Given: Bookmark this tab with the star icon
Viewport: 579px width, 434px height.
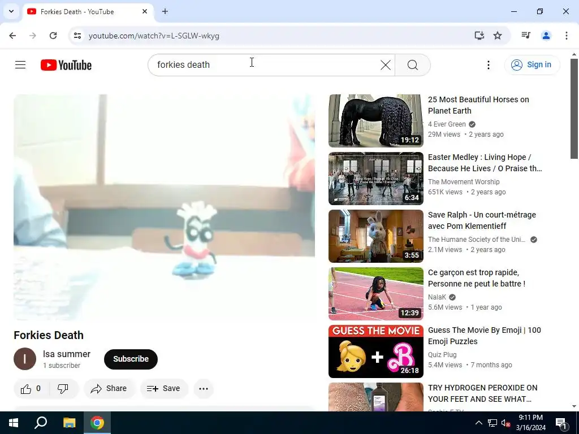Looking at the screenshot, I should (498, 36).
